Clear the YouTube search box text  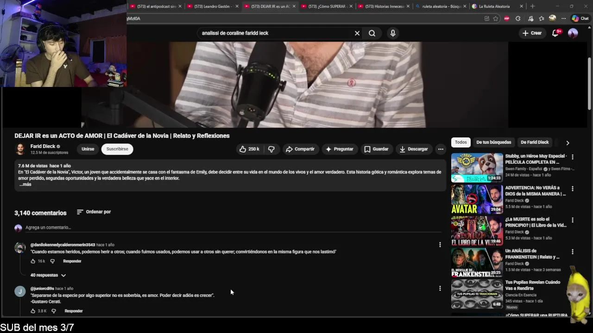pos(357,33)
